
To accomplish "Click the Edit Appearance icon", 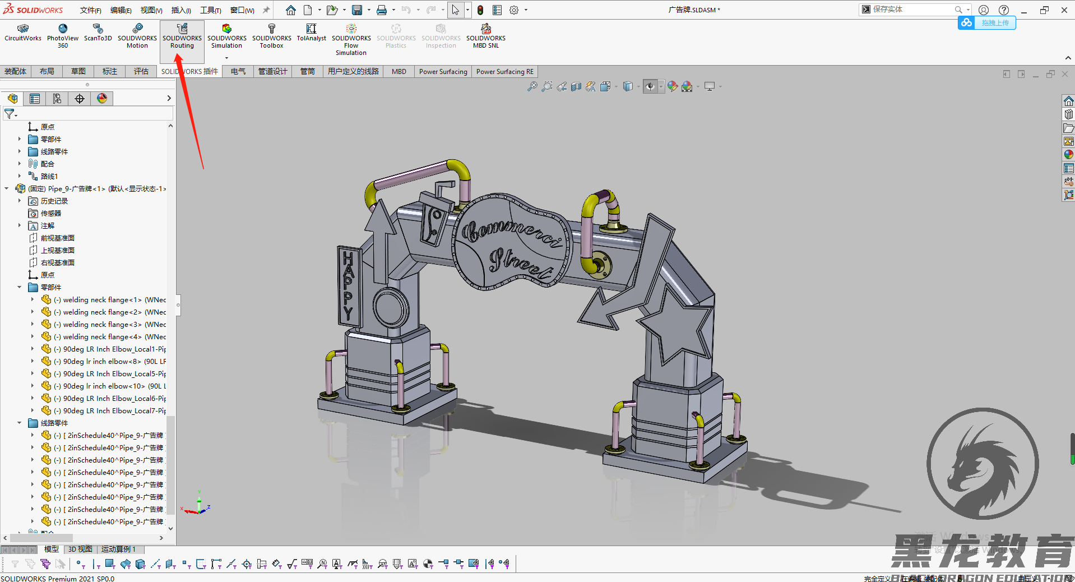I will 673,86.
